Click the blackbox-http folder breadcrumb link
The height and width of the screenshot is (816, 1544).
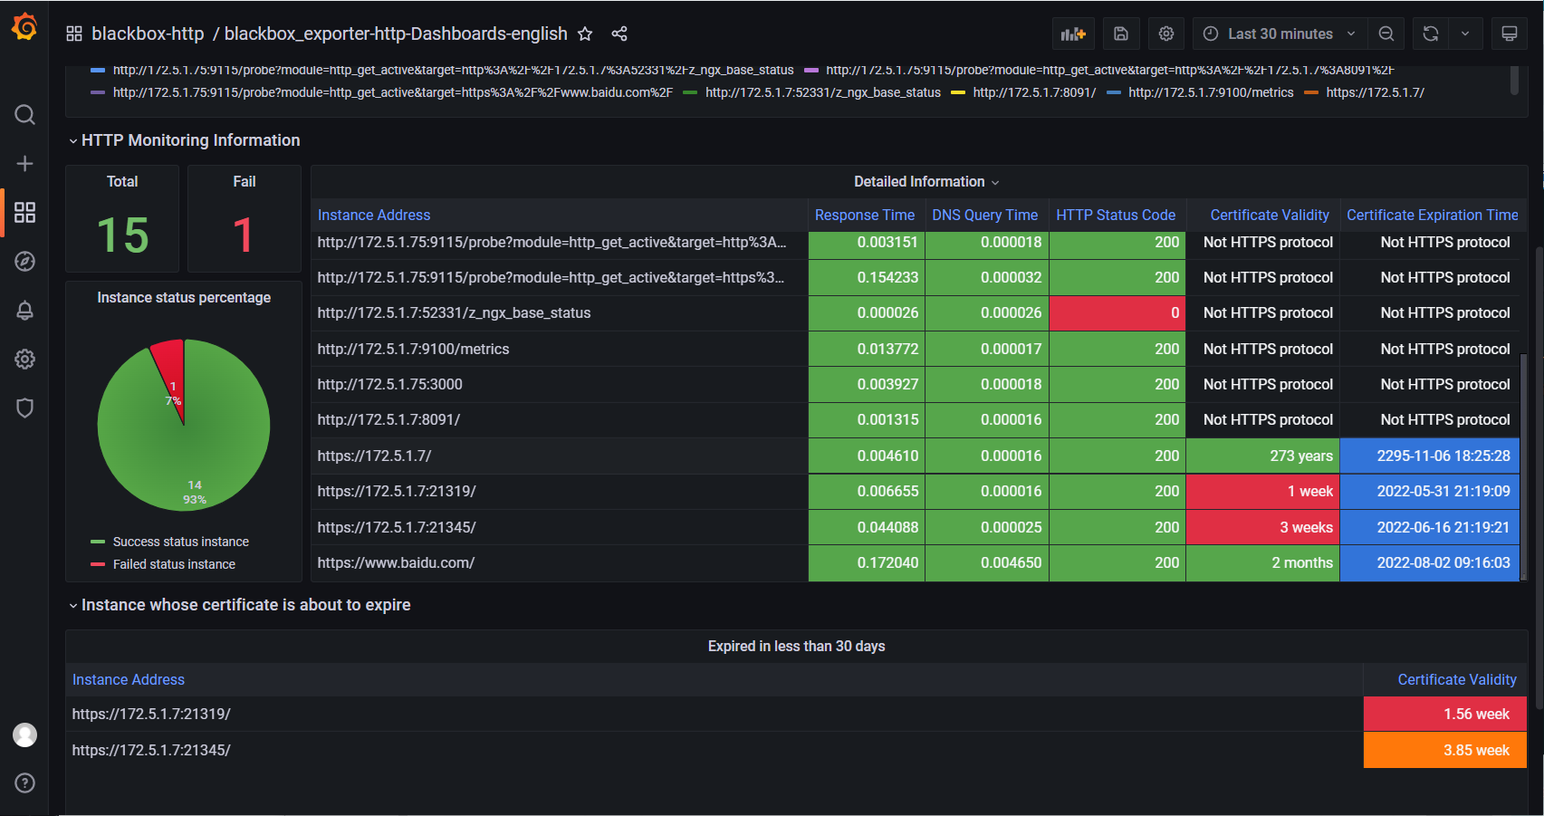[148, 34]
